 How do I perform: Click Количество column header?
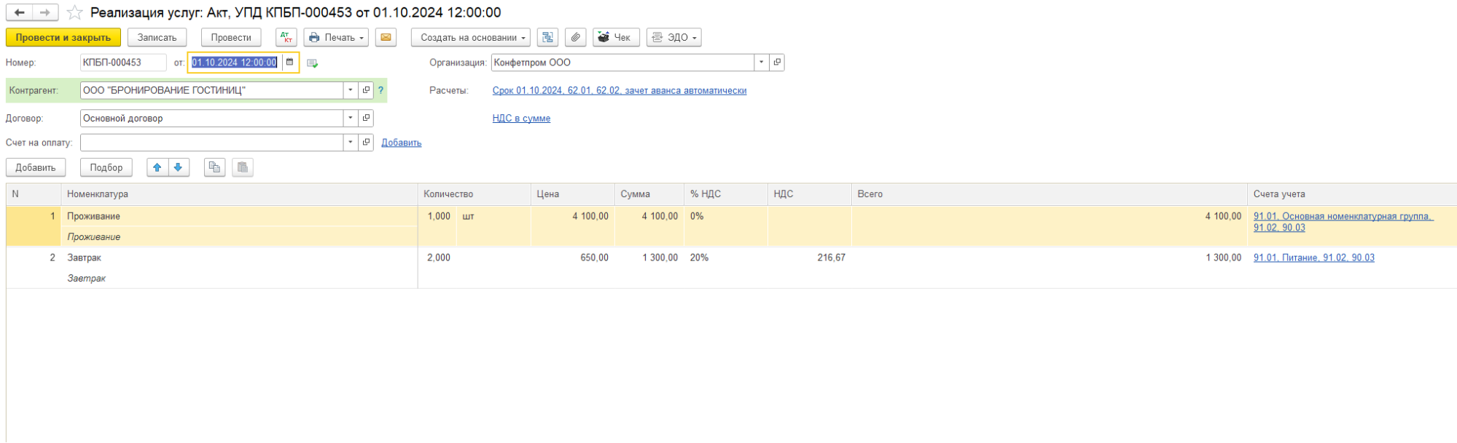(474, 194)
